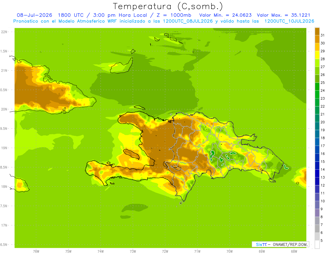This screenshot has height=255, width=330.
Task: Click the initialization time "1200UTC_08JUL2026"
Action: [x=188, y=21]
